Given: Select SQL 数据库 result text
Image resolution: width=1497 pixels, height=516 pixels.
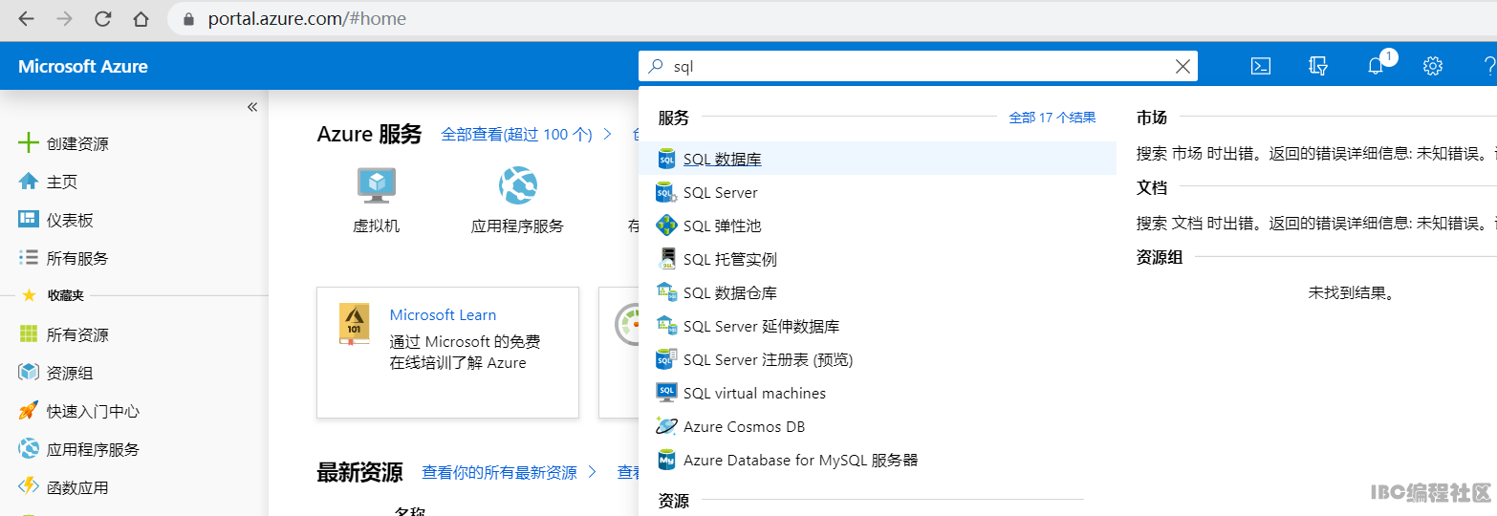Looking at the screenshot, I should click(723, 160).
